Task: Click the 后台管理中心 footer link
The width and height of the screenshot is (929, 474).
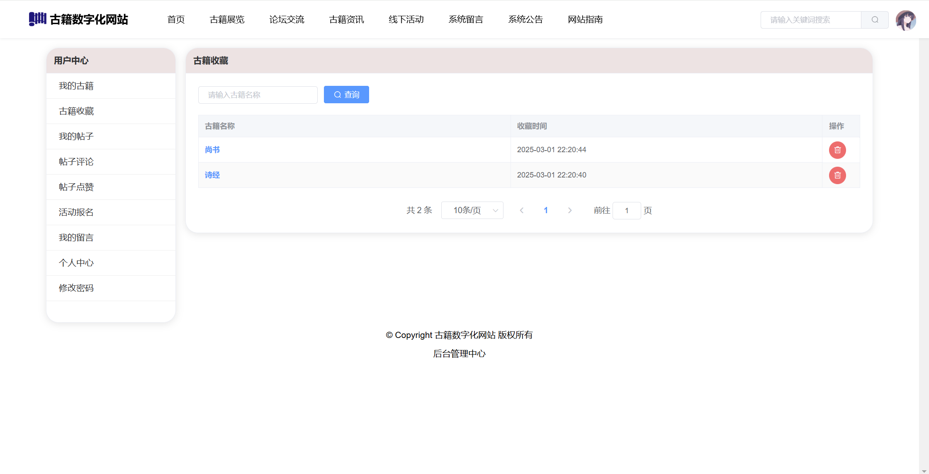Action: (459, 354)
